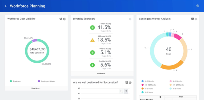Zoom in on the Succession chart
204x100 pixels.
(126, 91)
